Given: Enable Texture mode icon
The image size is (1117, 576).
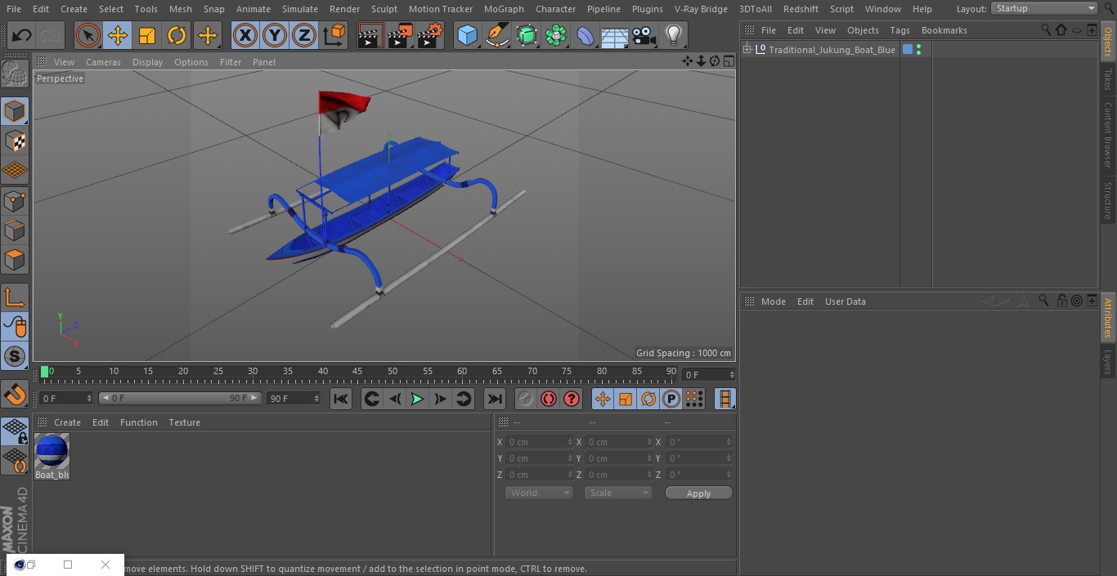Looking at the screenshot, I should click(15, 141).
